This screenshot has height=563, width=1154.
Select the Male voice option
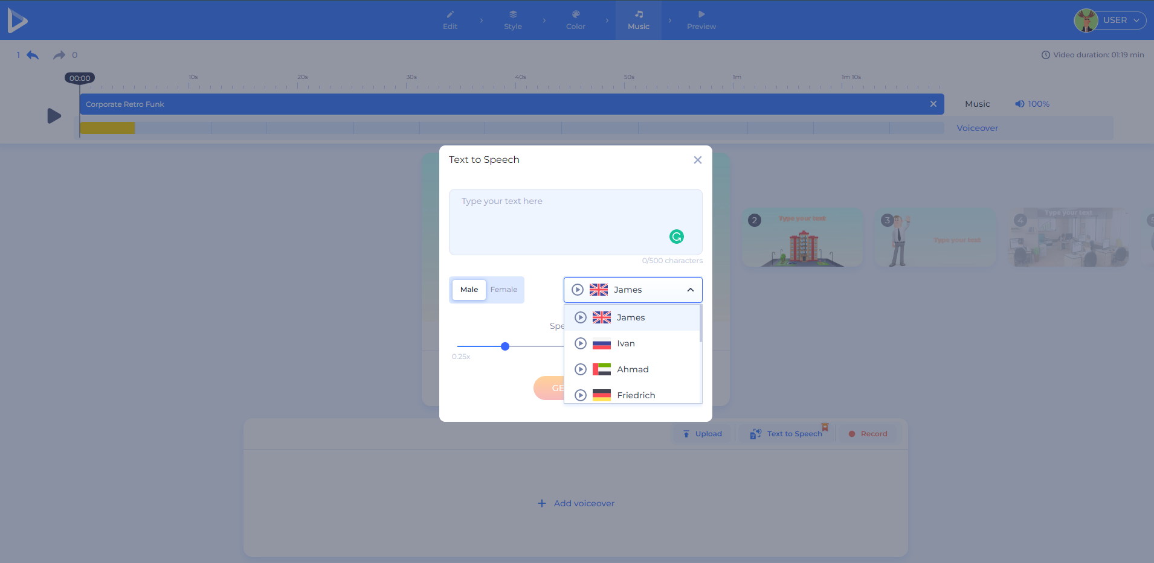point(468,290)
